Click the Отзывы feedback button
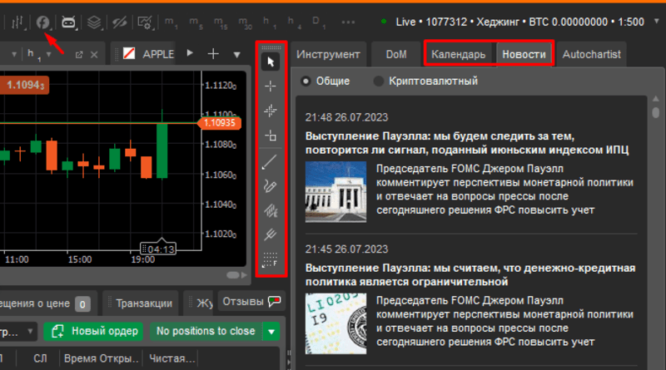Image resolution: width=666 pixels, height=370 pixels. coord(251,302)
